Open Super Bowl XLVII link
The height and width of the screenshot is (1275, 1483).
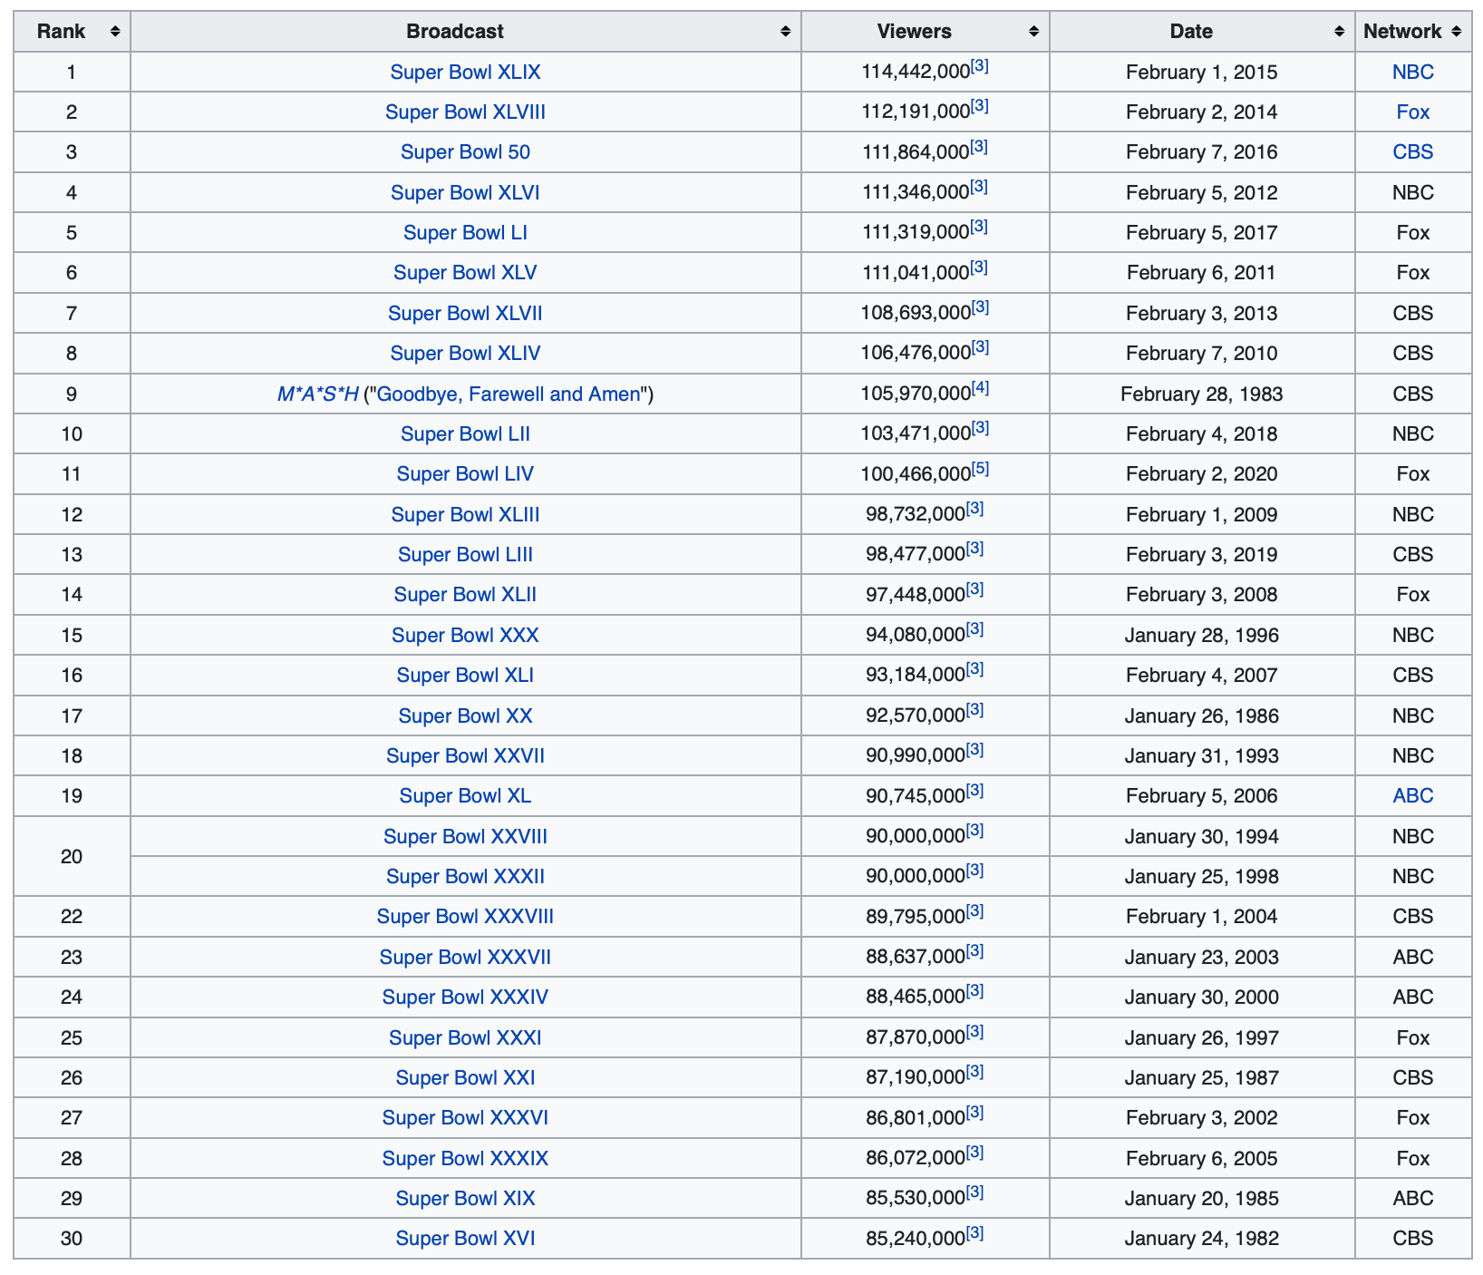click(465, 314)
